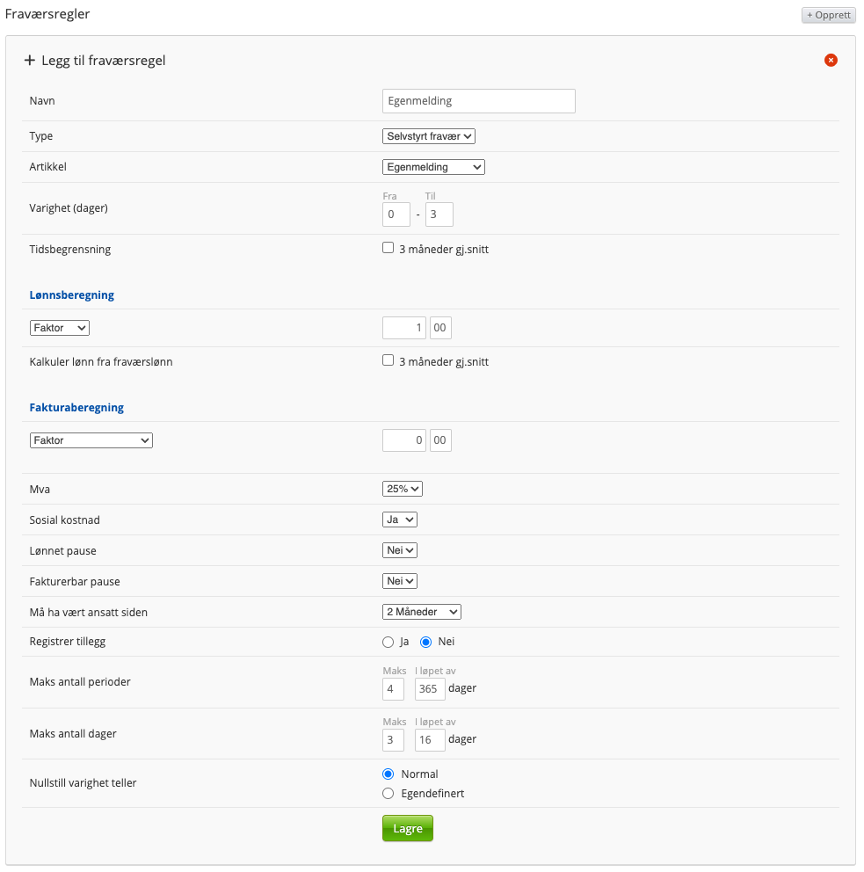Click the Maks antall perioder Maks field
The image size is (864, 872).
click(x=393, y=689)
